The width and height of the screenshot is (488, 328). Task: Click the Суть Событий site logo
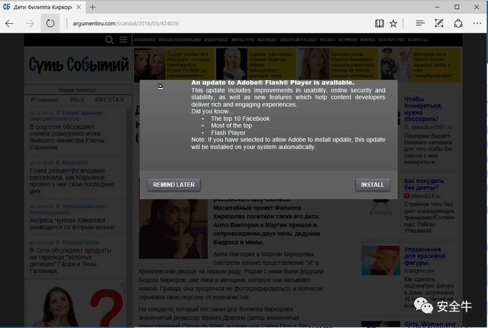pos(79,64)
